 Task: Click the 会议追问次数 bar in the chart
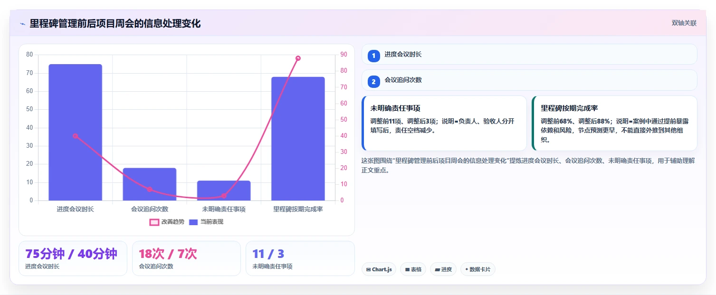150,184
